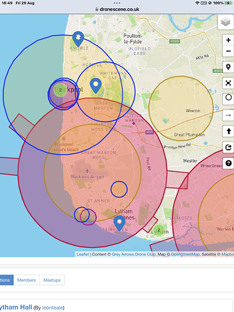Select the pin near Whitemoss Gap
This screenshot has height=312, width=234.
pyautogui.click(x=95, y=85)
